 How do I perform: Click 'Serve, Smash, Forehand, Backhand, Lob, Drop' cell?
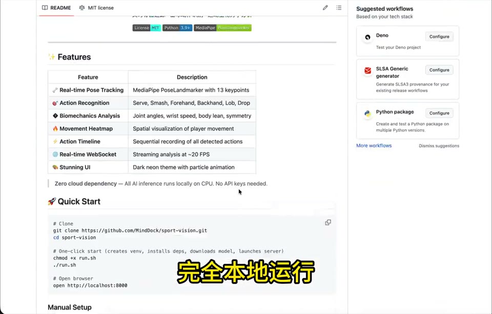coord(191,103)
